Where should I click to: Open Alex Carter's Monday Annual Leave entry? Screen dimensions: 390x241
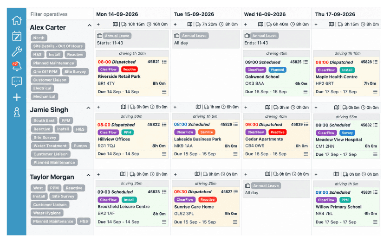click(132, 39)
